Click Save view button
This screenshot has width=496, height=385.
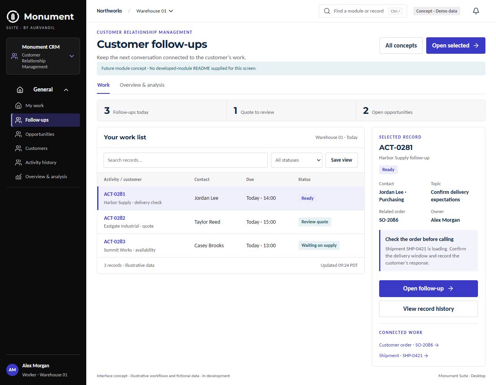342,160
